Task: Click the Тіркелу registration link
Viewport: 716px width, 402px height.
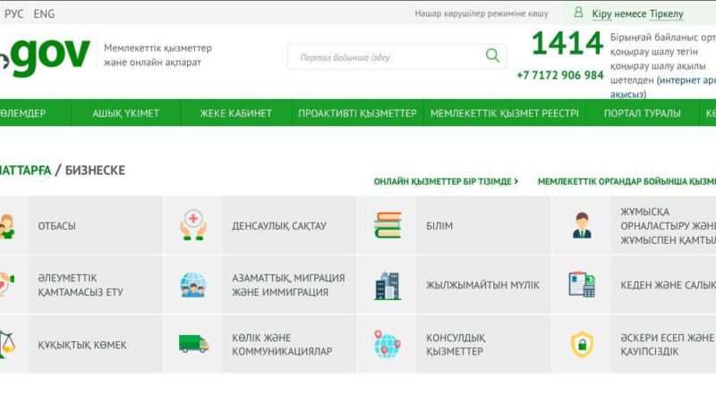Action: [666, 14]
